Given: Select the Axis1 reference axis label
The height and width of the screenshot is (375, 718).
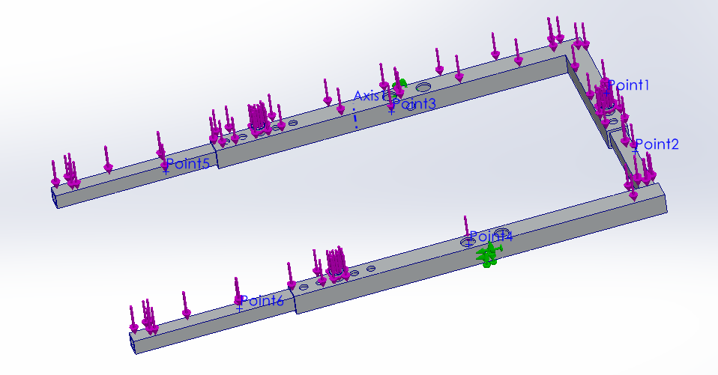Looking at the screenshot, I should tap(368, 96).
